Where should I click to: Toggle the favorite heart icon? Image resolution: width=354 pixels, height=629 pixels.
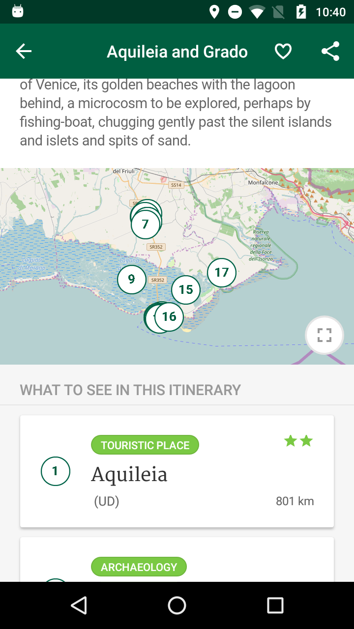(x=283, y=51)
